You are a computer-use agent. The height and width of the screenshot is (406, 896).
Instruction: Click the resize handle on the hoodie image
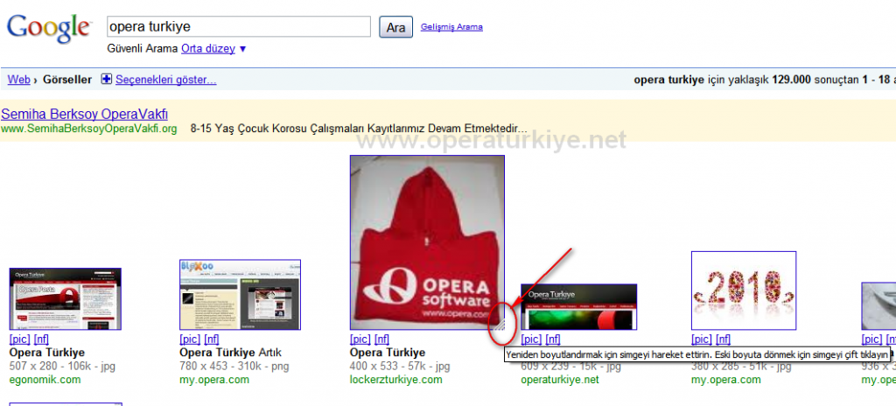(x=500, y=325)
